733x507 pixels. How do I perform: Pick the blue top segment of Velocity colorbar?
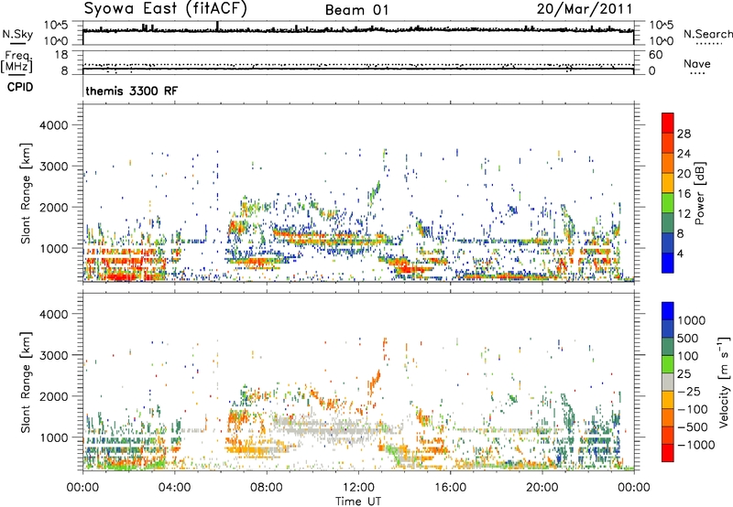668,310
